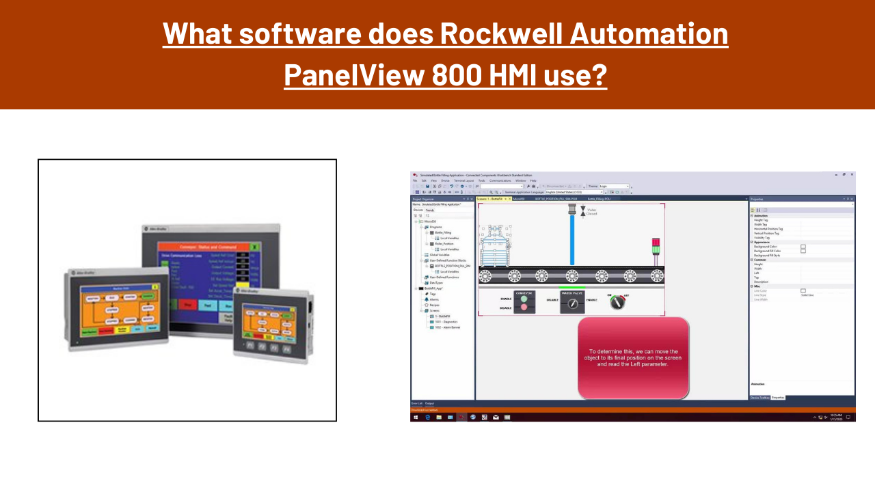Screen dimensions: 875x492
Task: Close the BottleFill screen tab
Action: click(x=509, y=199)
